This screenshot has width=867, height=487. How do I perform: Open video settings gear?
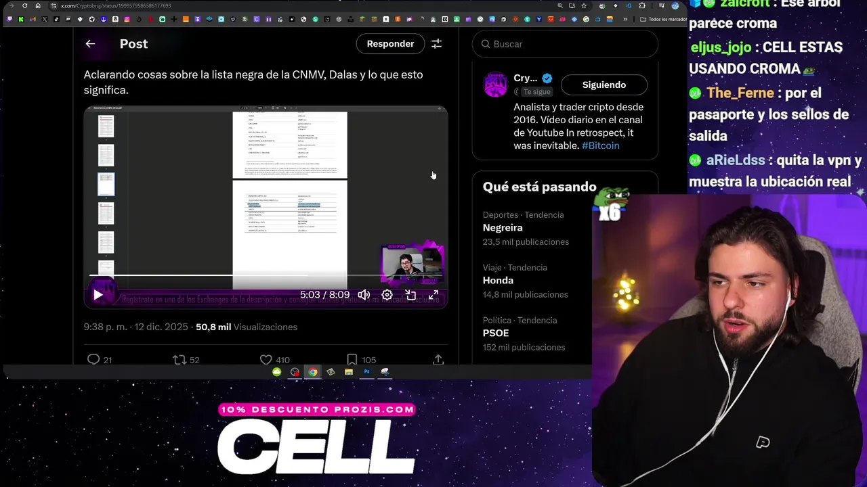coord(387,295)
